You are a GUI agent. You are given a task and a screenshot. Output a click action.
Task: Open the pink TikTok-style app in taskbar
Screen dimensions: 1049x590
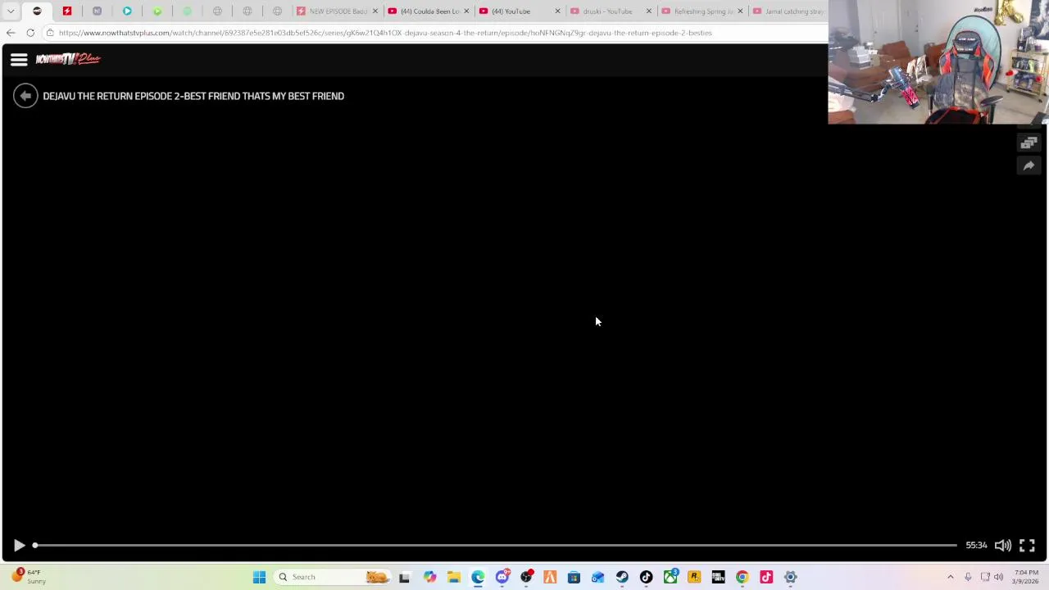coord(766,577)
